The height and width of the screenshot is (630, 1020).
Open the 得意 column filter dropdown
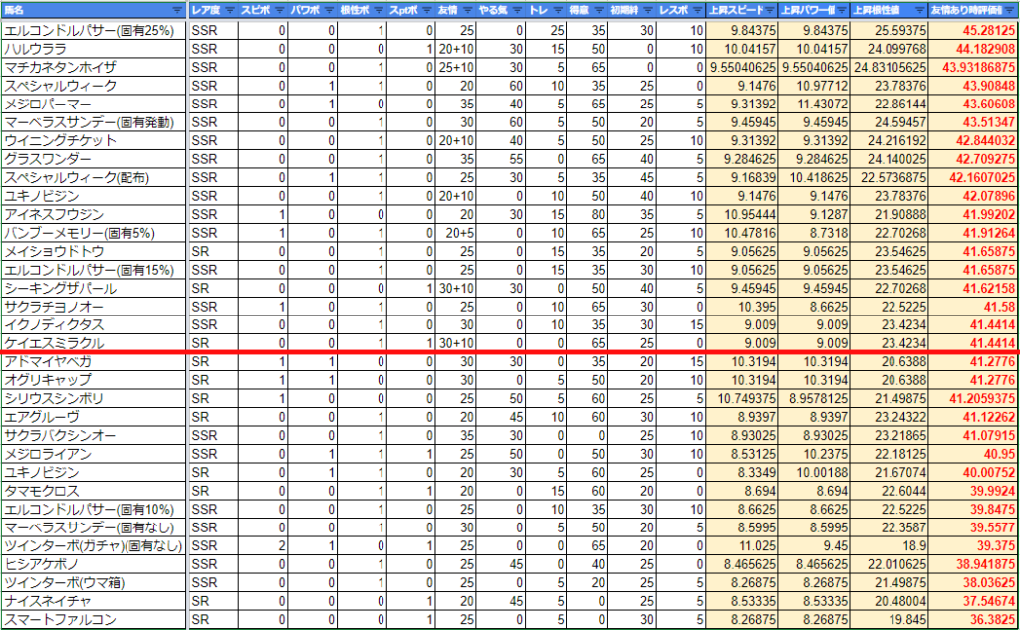pos(599,10)
